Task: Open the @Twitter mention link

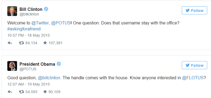Action: click(x=40, y=23)
